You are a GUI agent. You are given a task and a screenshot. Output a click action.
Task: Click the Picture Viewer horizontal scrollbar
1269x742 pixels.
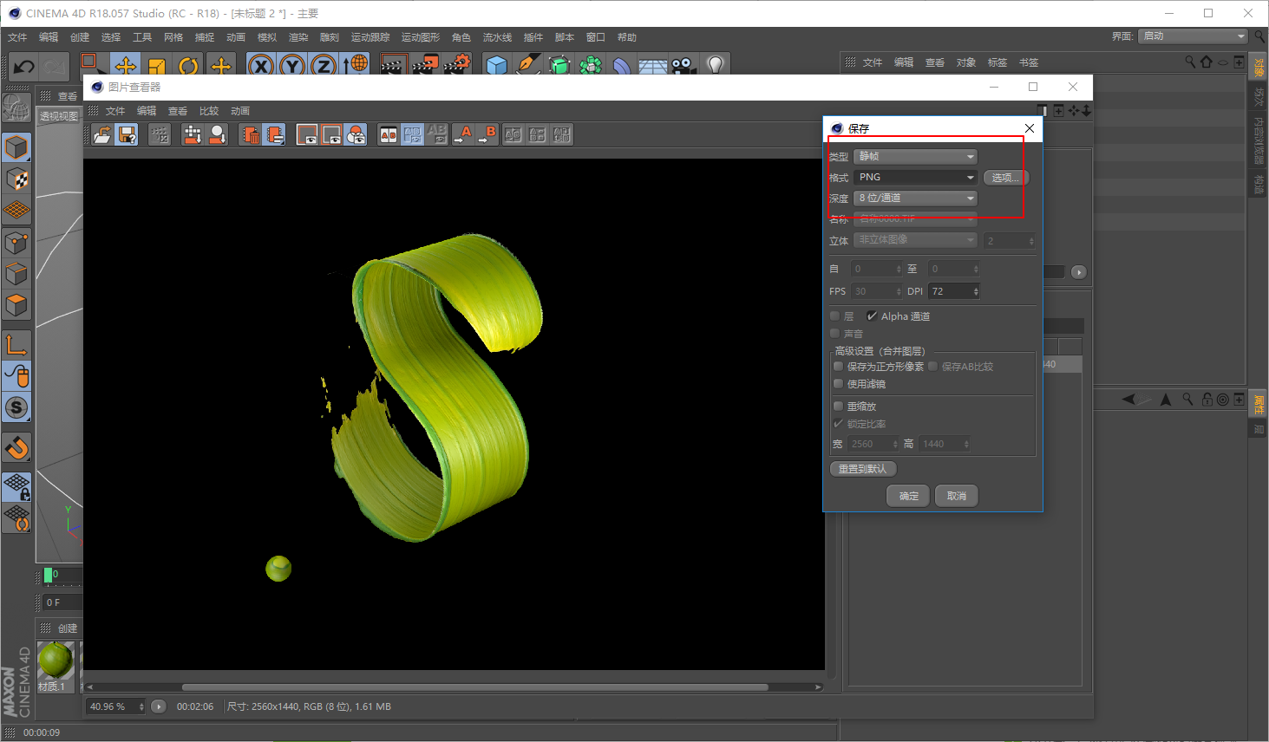[474, 687]
